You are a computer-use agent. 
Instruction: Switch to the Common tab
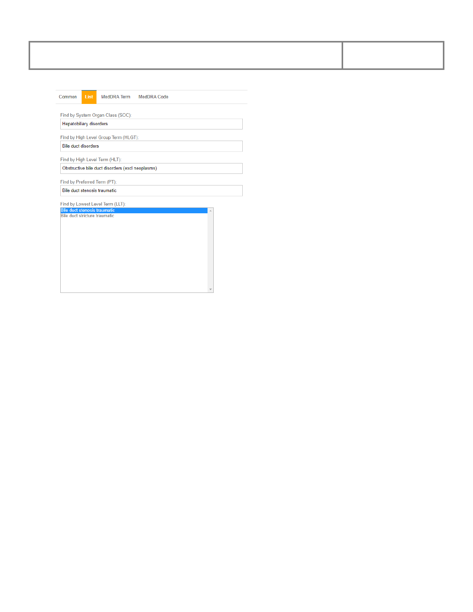tap(68, 97)
